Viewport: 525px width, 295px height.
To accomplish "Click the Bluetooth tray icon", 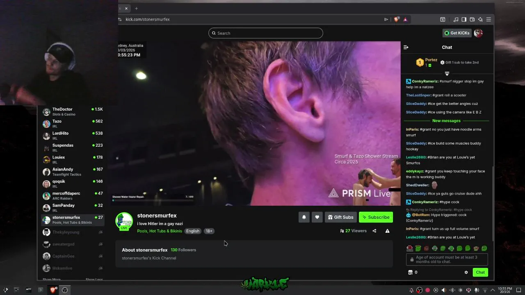I will click(452, 290).
